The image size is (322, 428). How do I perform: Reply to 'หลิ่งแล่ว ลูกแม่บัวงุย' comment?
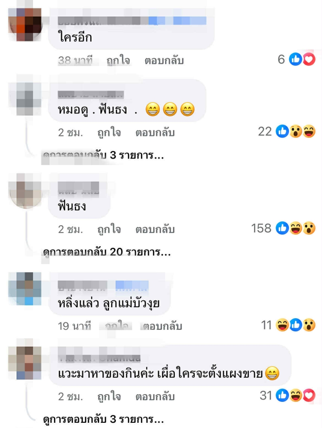point(162,326)
